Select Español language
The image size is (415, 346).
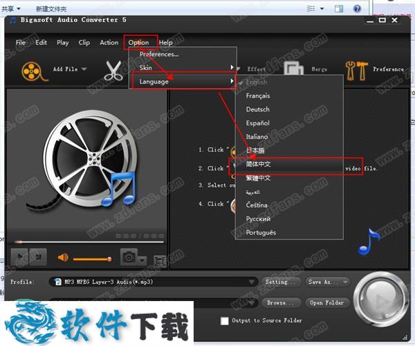(289, 123)
